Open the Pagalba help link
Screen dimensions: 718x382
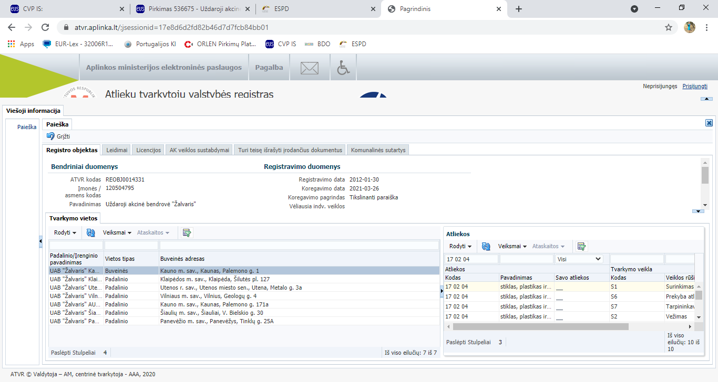(269, 68)
